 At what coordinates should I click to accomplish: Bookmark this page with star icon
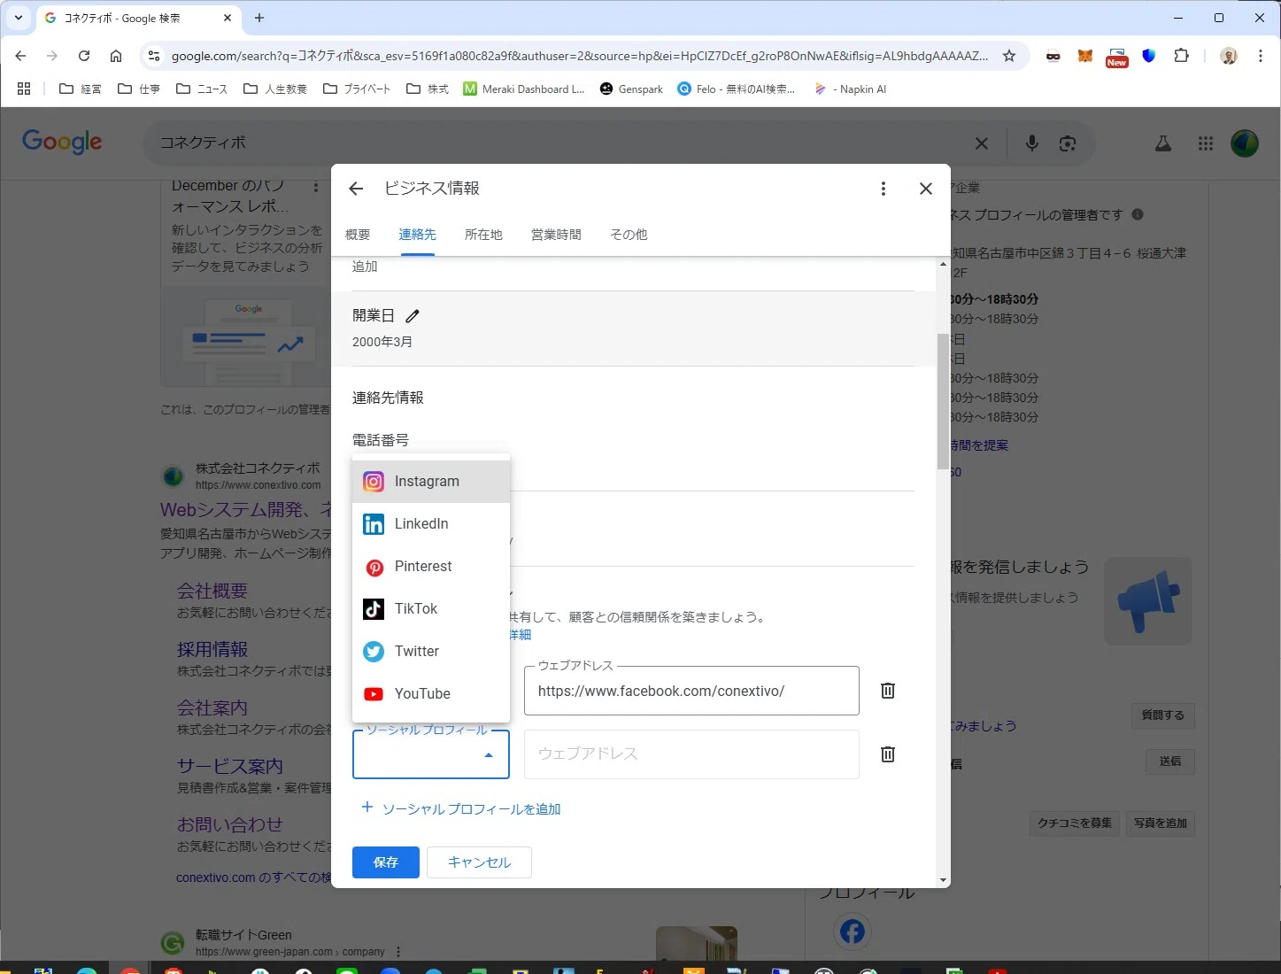tap(1009, 56)
